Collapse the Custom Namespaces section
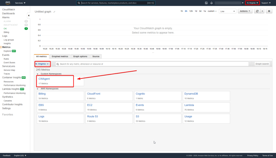 point(37,74)
